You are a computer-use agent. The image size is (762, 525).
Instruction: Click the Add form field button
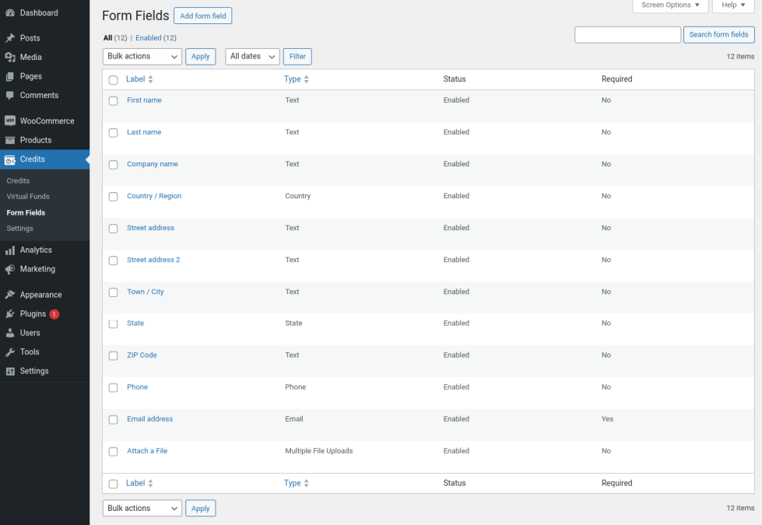pos(202,16)
